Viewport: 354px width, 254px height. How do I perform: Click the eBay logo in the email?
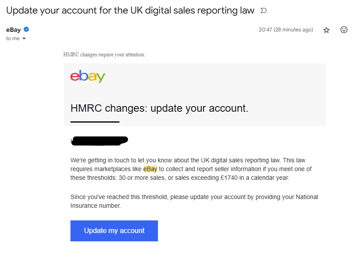point(88,76)
